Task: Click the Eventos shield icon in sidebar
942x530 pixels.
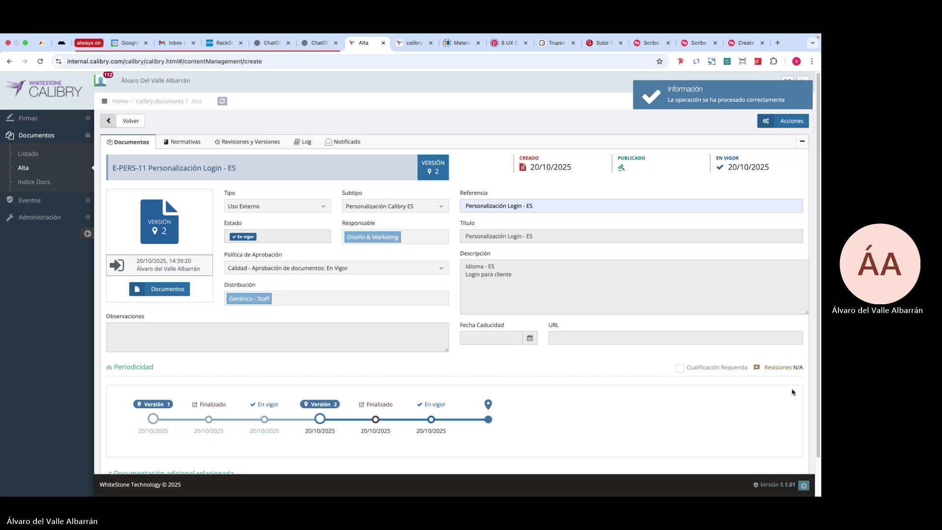Action: tap(10, 200)
